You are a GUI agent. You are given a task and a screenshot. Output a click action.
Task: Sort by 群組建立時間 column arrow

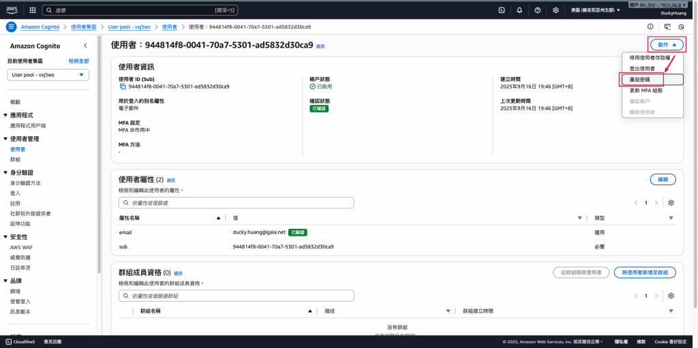pos(671,311)
